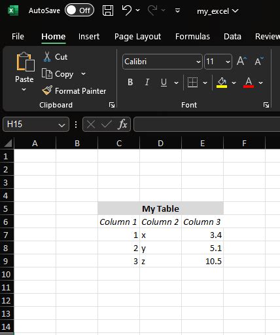
Task: Activate the Format Painter brush
Action: point(74,90)
